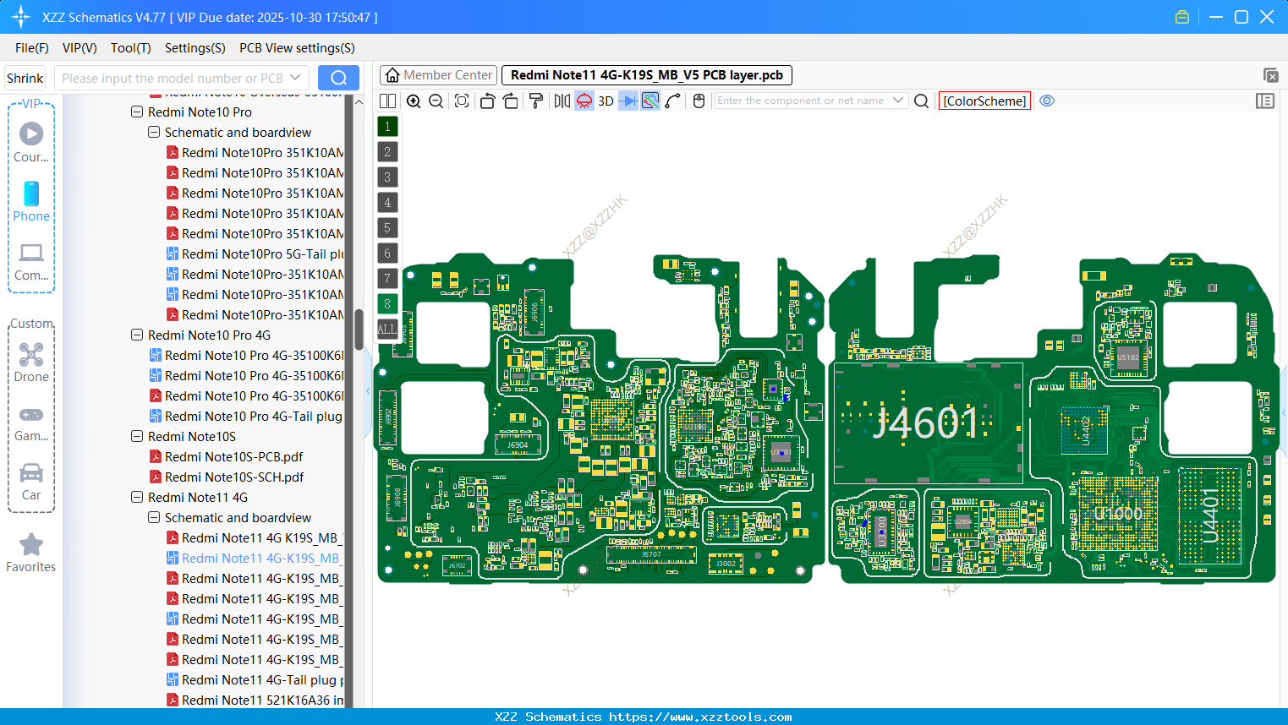This screenshot has width=1288, height=725.
Task: Click the file tree vertical scrollbar thumb
Action: tap(359, 330)
